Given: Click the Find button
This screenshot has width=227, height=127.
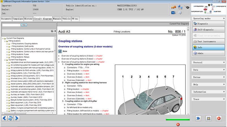Looking at the screenshot, I should point(24,25).
